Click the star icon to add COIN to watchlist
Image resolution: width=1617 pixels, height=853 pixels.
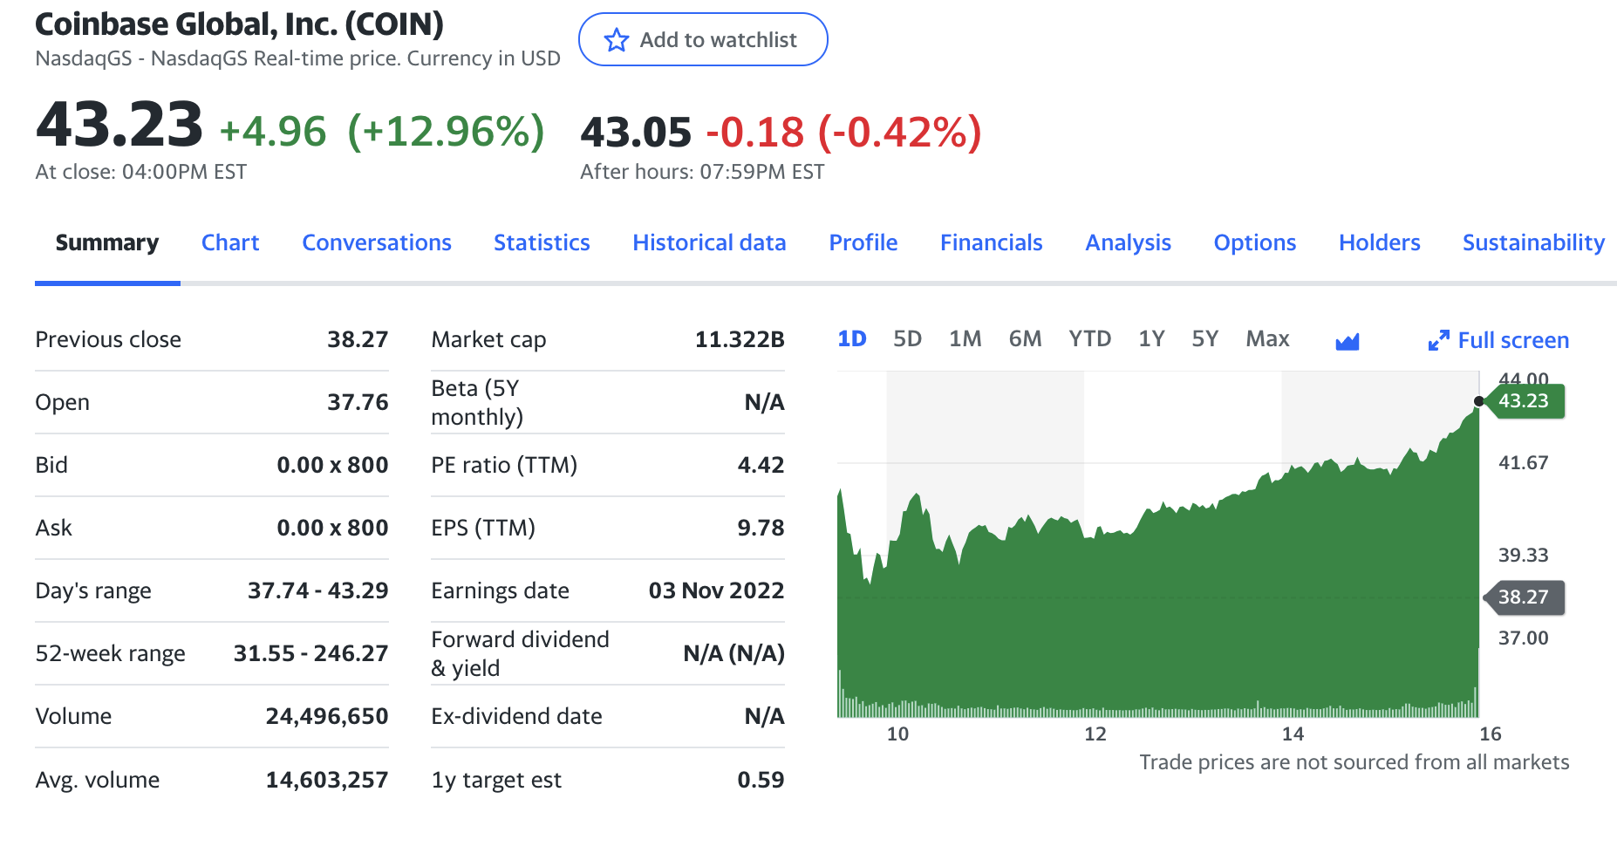point(617,39)
